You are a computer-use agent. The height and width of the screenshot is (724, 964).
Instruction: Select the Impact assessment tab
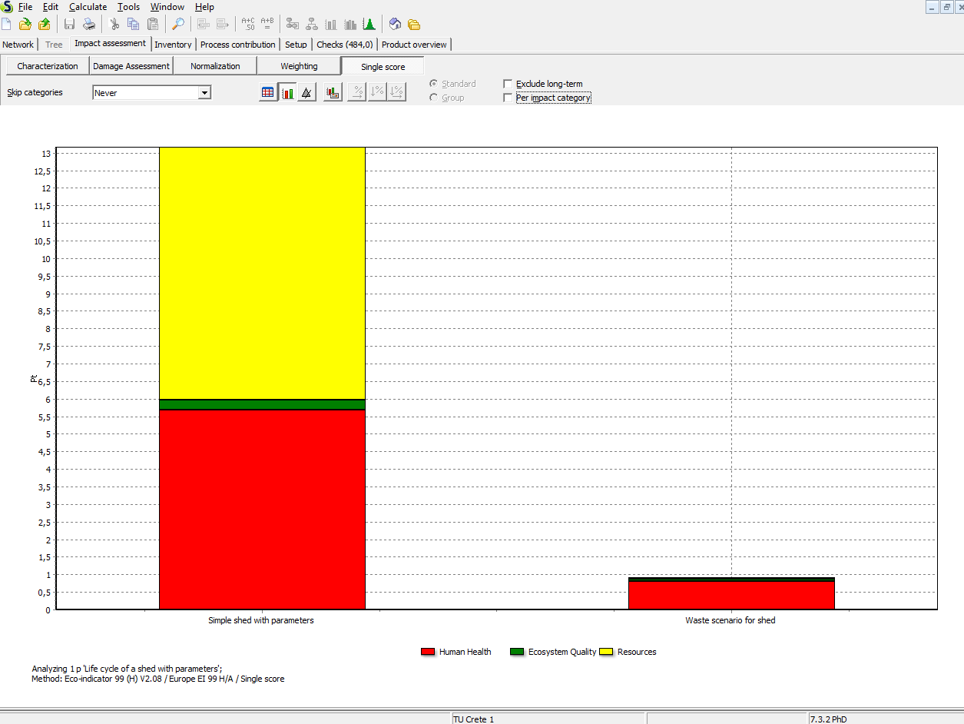tap(110, 44)
